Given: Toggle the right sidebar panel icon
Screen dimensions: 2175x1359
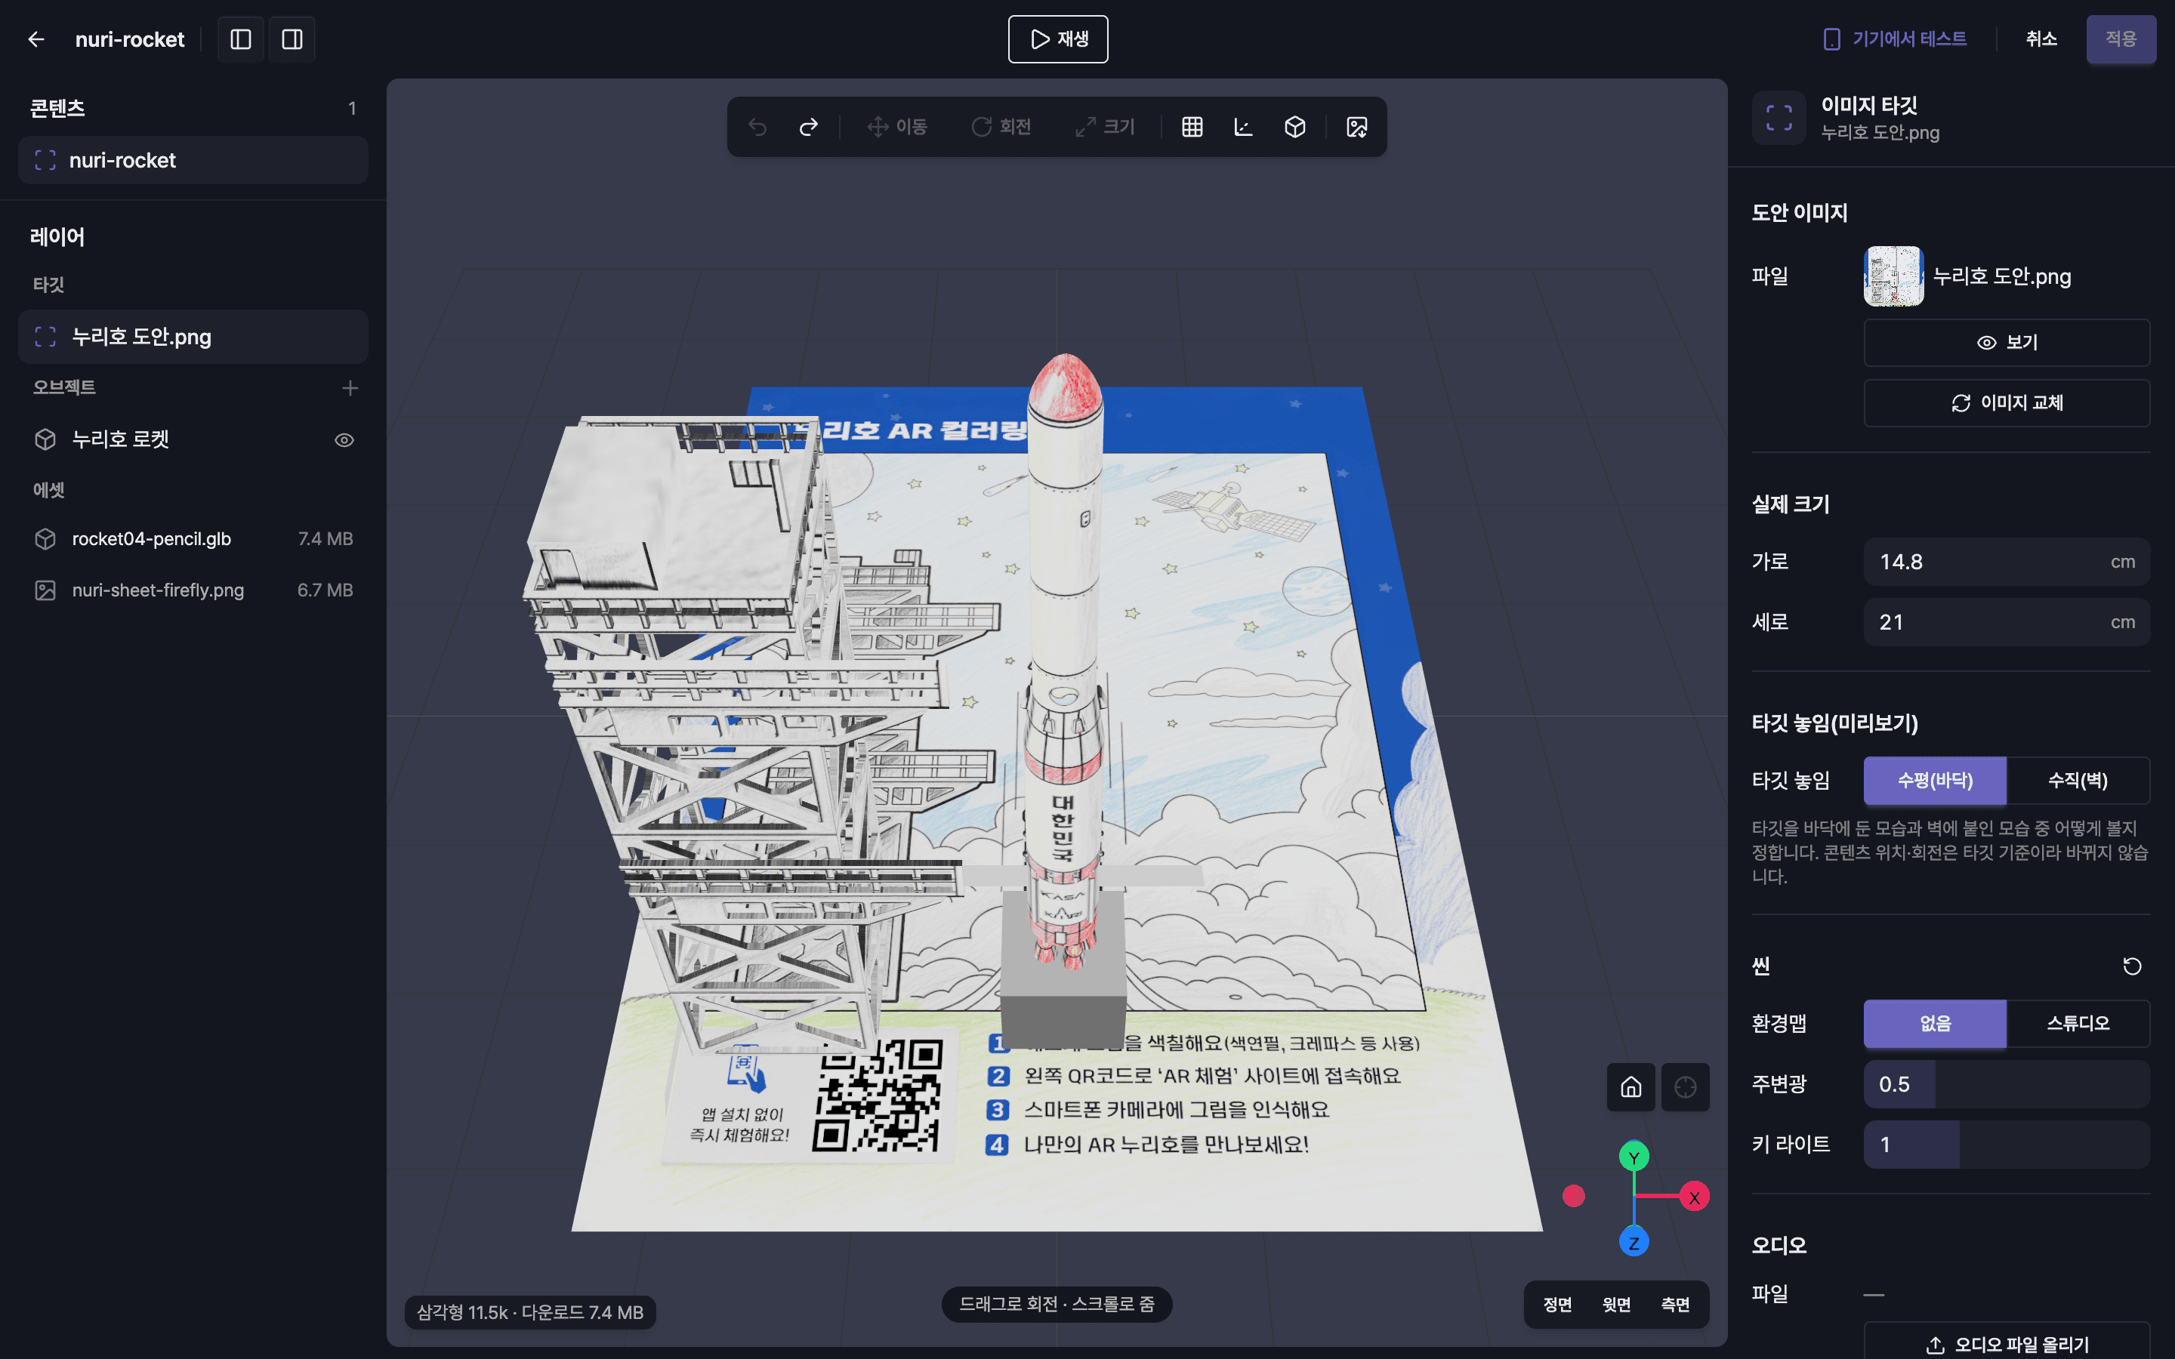Looking at the screenshot, I should tap(292, 39).
